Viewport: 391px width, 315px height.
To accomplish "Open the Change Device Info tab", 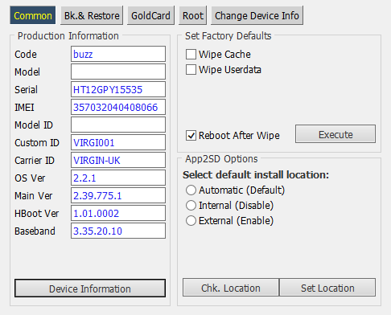I will (x=257, y=15).
